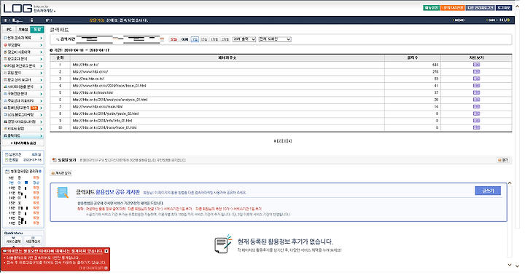Click the SMS counter in the top bar
525x275 pixels.
click(499, 20)
